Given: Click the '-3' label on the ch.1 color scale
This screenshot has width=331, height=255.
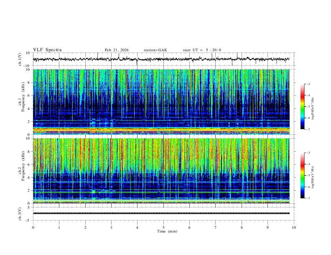Looking at the screenshot, I should pyautogui.click(x=308, y=84).
